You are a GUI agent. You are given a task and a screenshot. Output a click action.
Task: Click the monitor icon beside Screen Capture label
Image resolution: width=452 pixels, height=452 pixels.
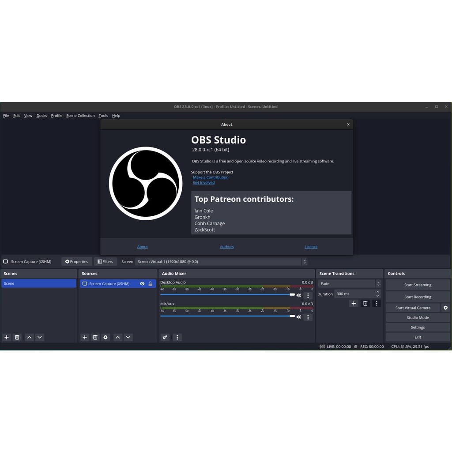(x=5, y=262)
